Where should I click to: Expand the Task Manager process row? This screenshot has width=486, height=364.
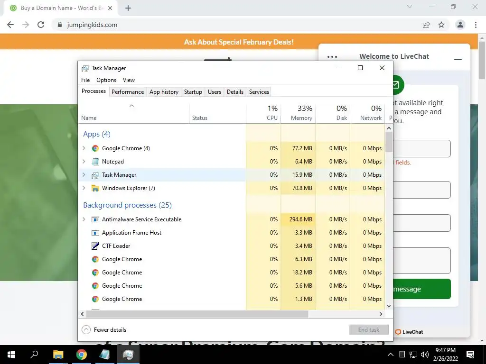coord(84,175)
